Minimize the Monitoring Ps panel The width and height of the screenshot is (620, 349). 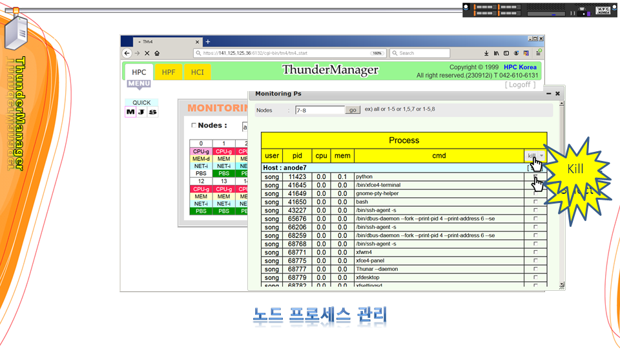pyautogui.click(x=548, y=94)
